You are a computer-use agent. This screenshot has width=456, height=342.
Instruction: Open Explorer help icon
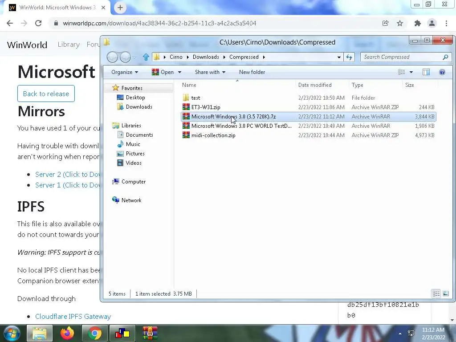click(442, 72)
